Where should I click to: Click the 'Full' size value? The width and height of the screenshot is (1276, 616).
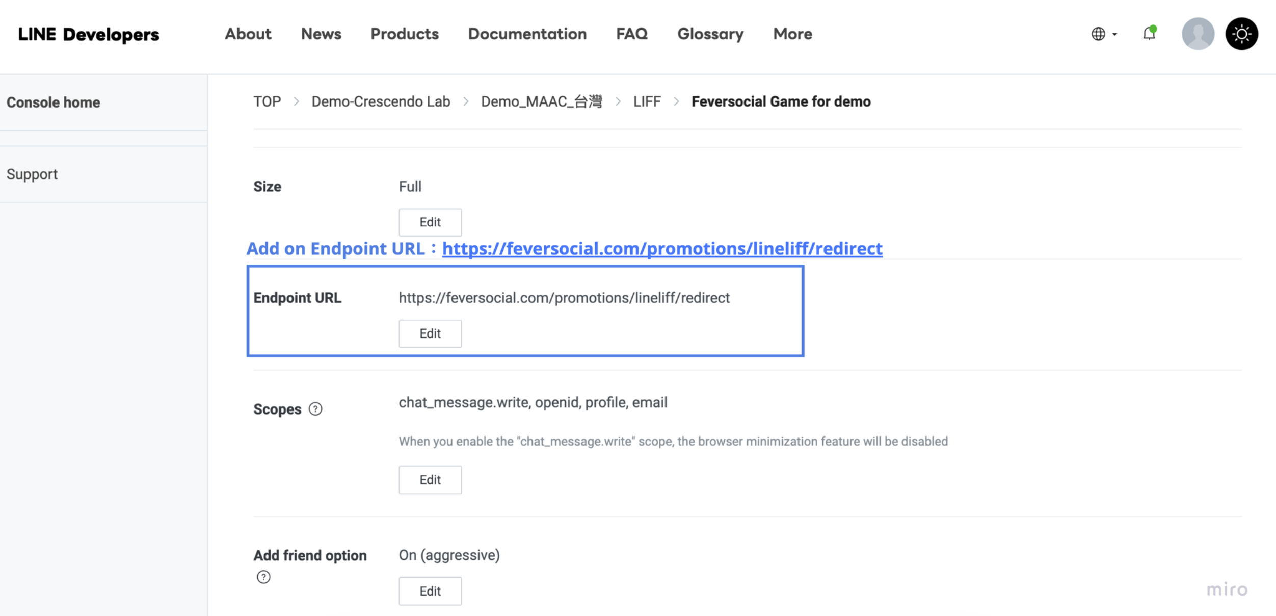410,187
